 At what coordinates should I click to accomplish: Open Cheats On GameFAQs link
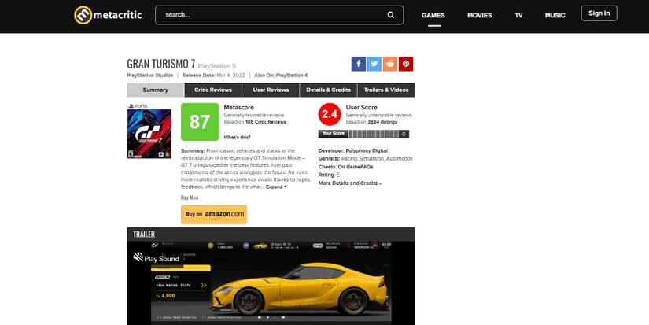[355, 167]
